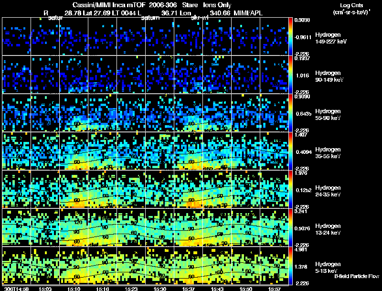382x291 pixels.
Task: Click the 0.1252 colorbar value
Action: click(x=304, y=190)
